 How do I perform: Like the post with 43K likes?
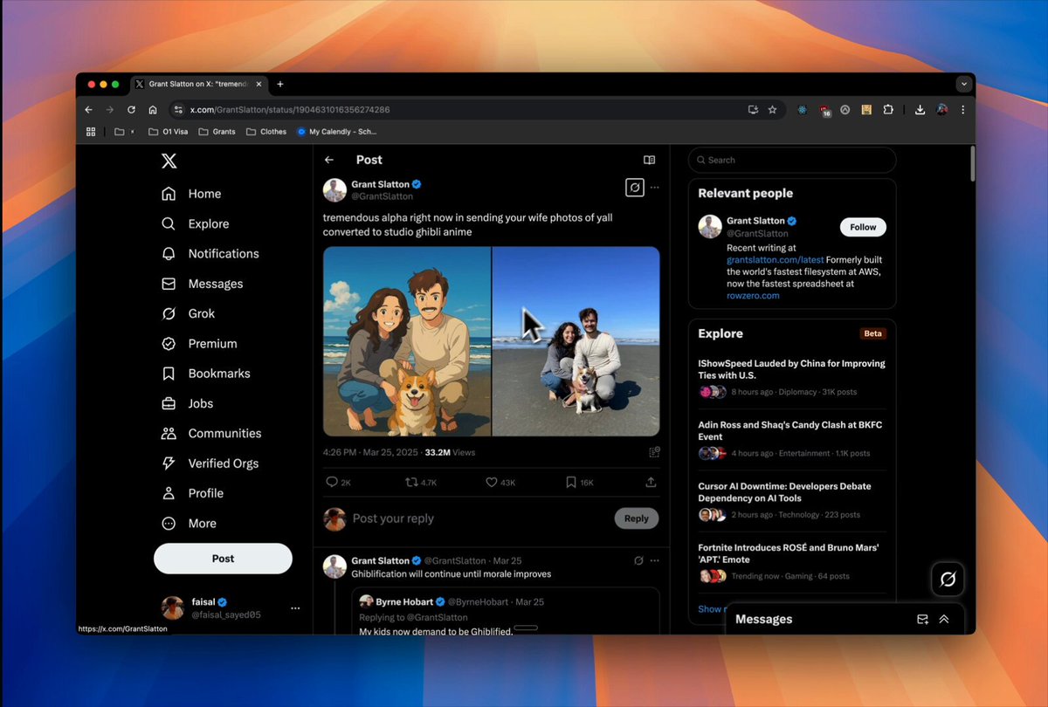click(500, 482)
